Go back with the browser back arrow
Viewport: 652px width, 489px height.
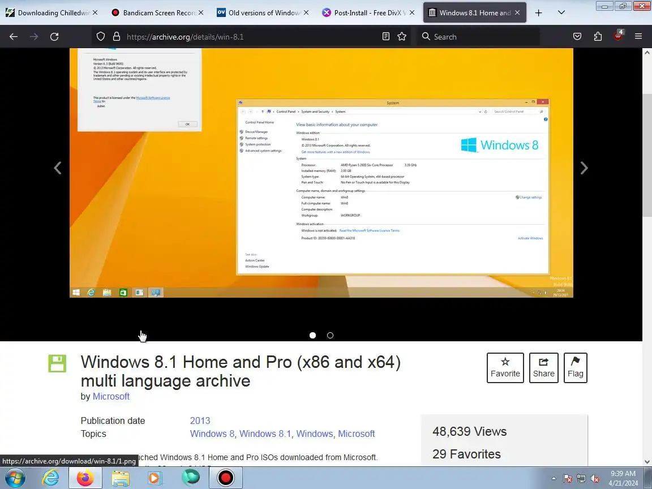[x=14, y=37]
